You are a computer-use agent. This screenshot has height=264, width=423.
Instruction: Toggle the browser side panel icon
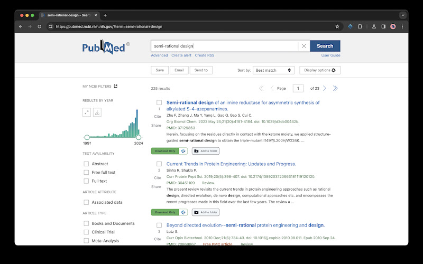click(x=383, y=26)
